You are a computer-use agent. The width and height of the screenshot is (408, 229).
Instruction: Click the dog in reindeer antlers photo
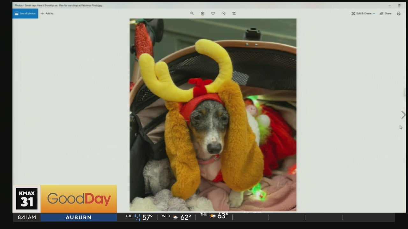click(213, 115)
